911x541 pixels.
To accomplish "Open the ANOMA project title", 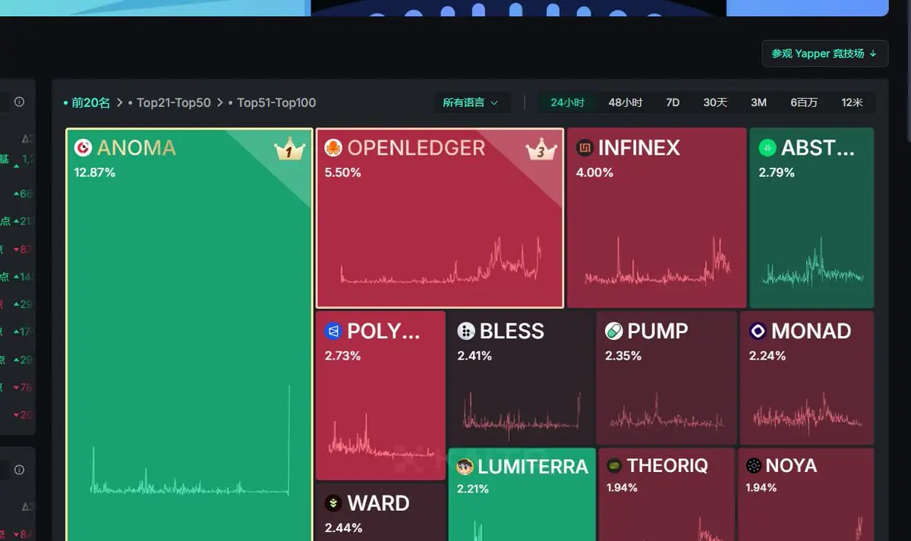I will (137, 148).
